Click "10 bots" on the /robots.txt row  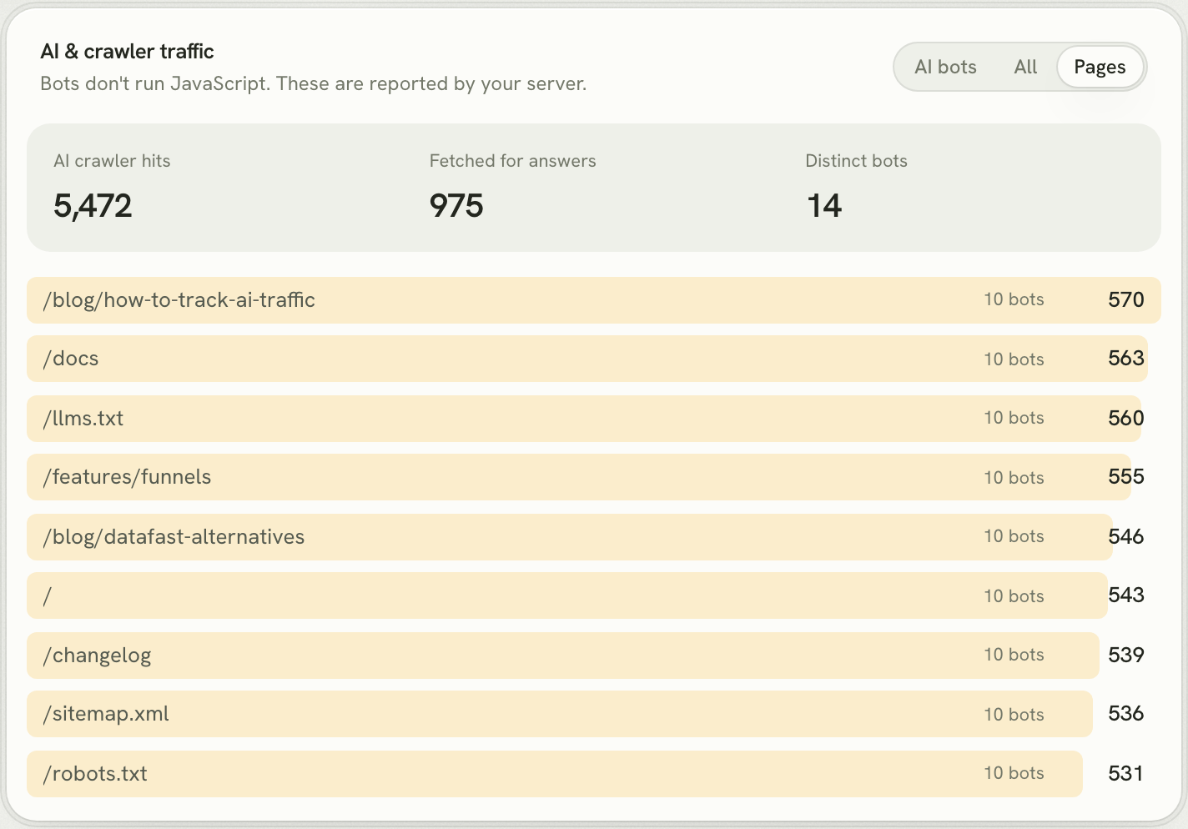click(x=1014, y=773)
